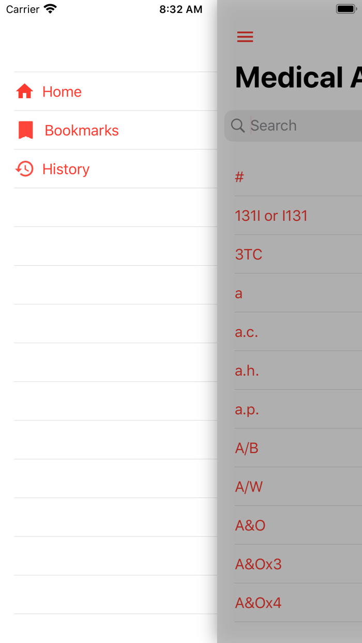Click the Bookmarks ribbon icon
The image size is (362, 643).
24,130
